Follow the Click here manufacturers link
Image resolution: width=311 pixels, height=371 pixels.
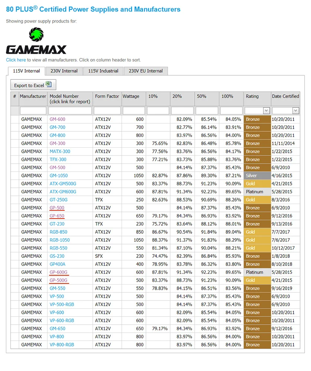[16, 60]
